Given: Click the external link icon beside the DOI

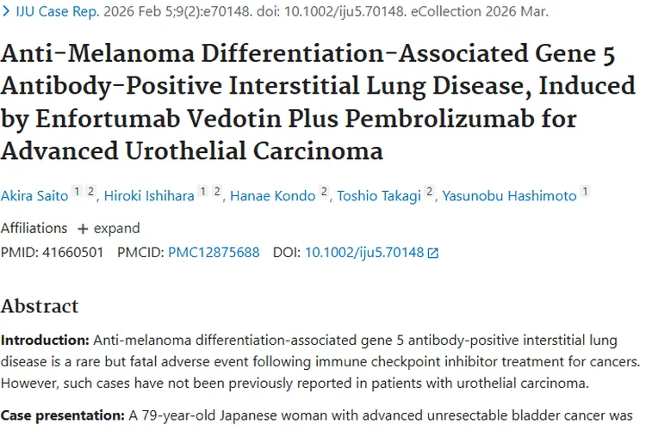Looking at the screenshot, I should pyautogui.click(x=433, y=253).
